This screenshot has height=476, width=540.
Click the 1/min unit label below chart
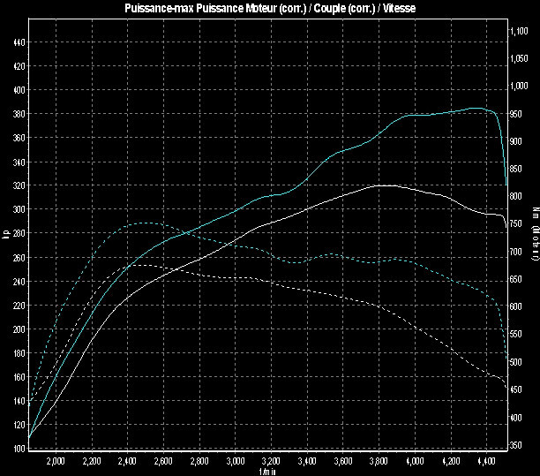(x=268, y=471)
